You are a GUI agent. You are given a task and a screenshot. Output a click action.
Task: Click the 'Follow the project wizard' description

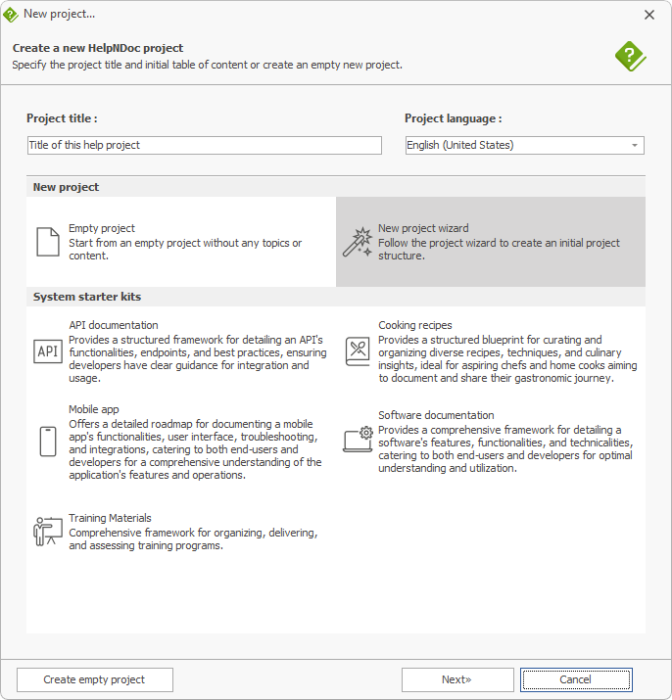[x=499, y=249]
